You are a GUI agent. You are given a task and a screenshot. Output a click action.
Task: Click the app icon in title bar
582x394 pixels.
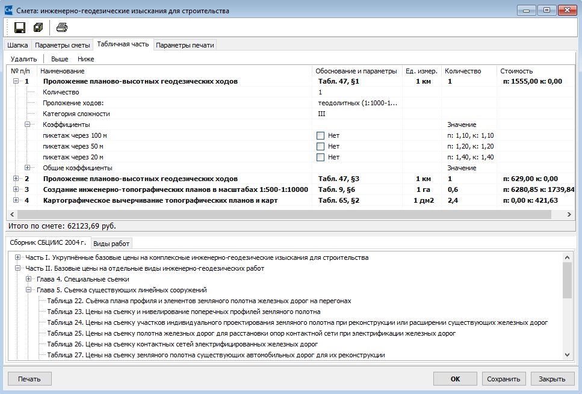8,10
